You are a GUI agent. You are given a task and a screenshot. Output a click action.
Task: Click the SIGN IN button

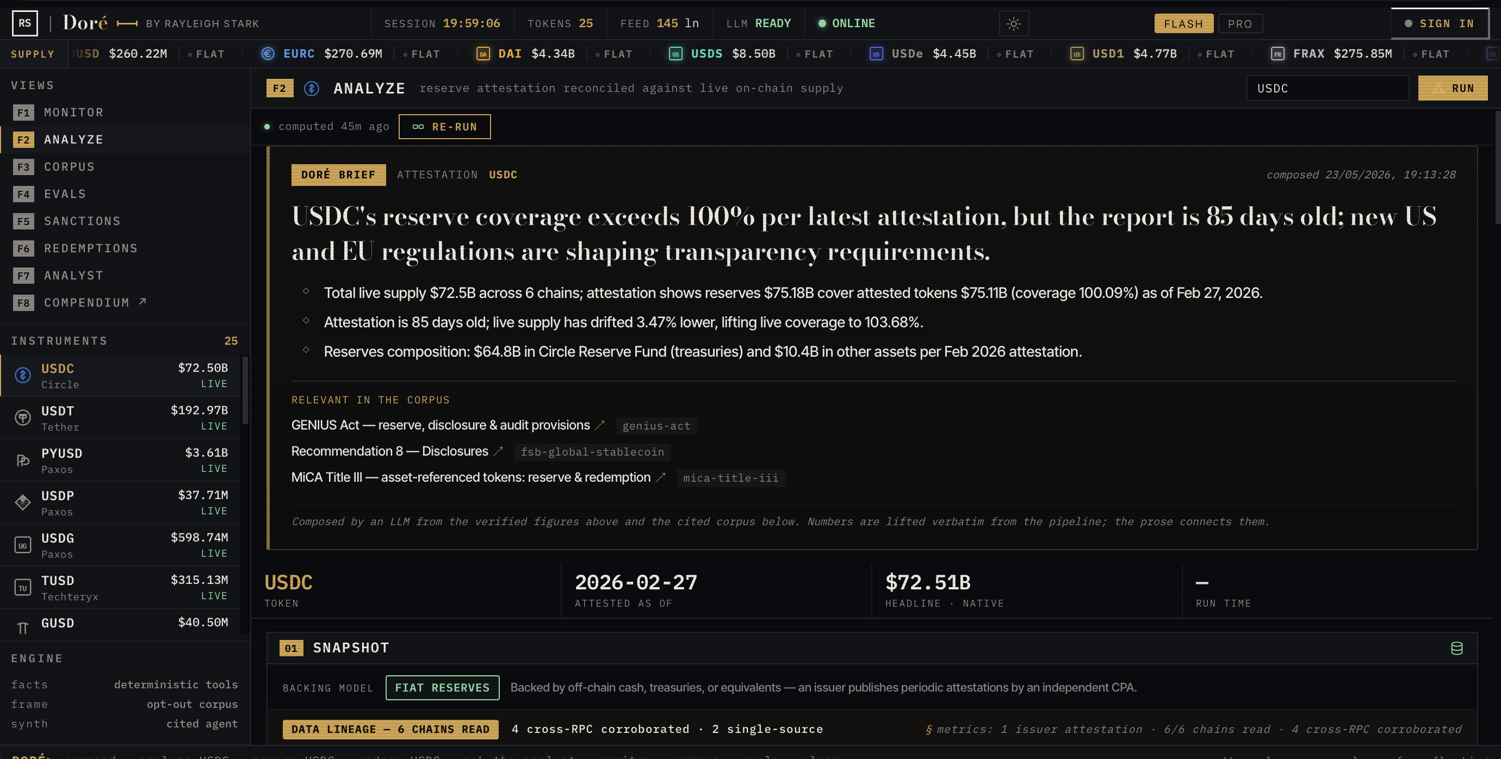click(1439, 24)
